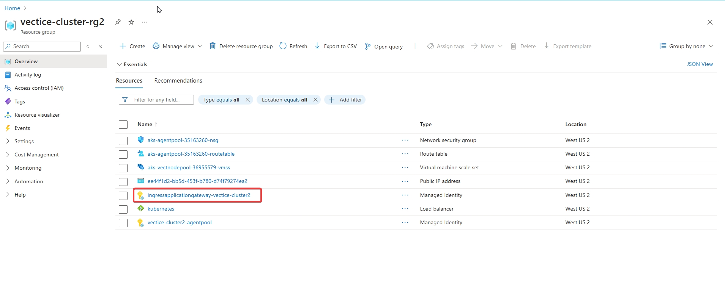Click the Refresh toolbar icon
725x292 pixels.
[x=283, y=46]
